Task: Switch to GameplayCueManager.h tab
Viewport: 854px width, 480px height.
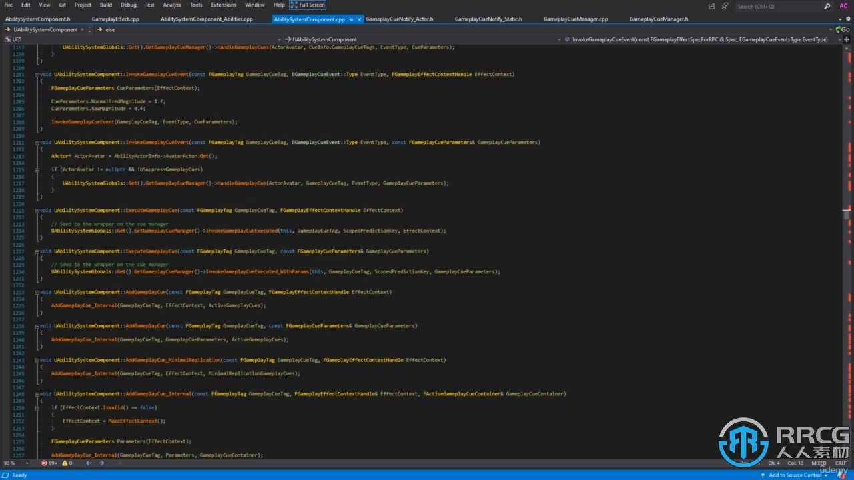Action: pyautogui.click(x=659, y=19)
